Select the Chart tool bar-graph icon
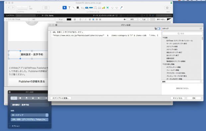Image resolution: width=206 pixels, height=131 pixels. pos(103,8)
